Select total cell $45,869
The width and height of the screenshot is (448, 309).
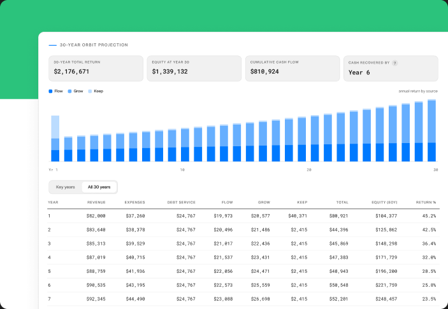coord(339,244)
